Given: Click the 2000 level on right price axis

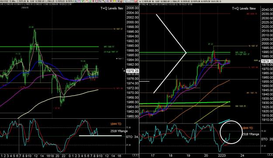Looking at the screenshot, I should (x=267, y=44).
